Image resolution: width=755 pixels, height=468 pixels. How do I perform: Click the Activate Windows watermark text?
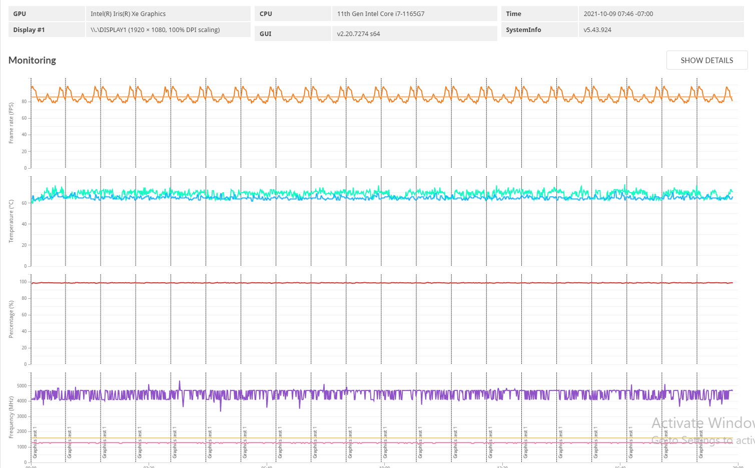tap(703, 423)
